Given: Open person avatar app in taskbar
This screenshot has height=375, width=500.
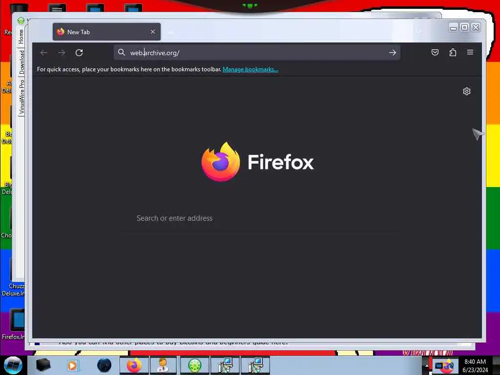Looking at the screenshot, I should pos(163,365).
